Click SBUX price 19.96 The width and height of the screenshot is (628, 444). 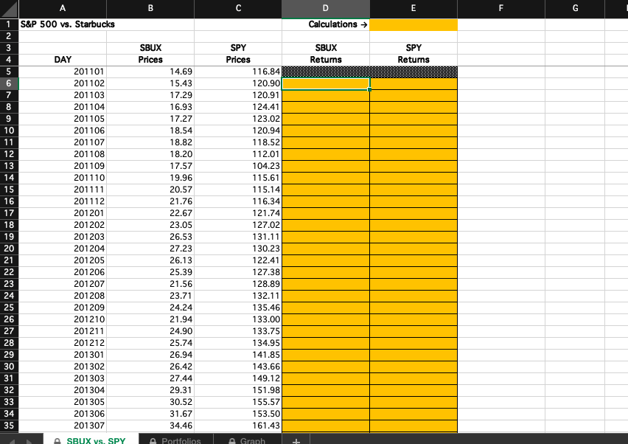coord(150,178)
